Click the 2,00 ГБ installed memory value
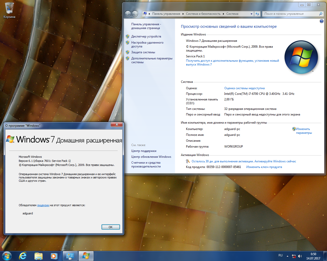 [229, 99]
